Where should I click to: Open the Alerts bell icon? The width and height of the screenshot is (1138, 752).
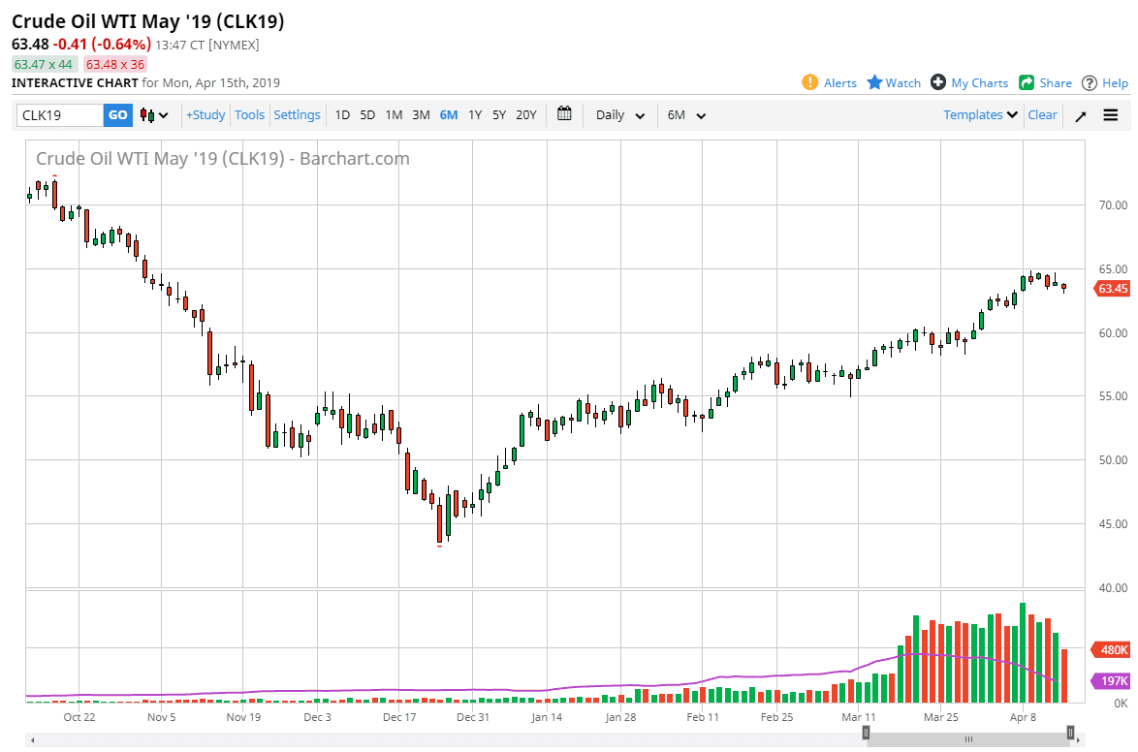[x=810, y=82]
